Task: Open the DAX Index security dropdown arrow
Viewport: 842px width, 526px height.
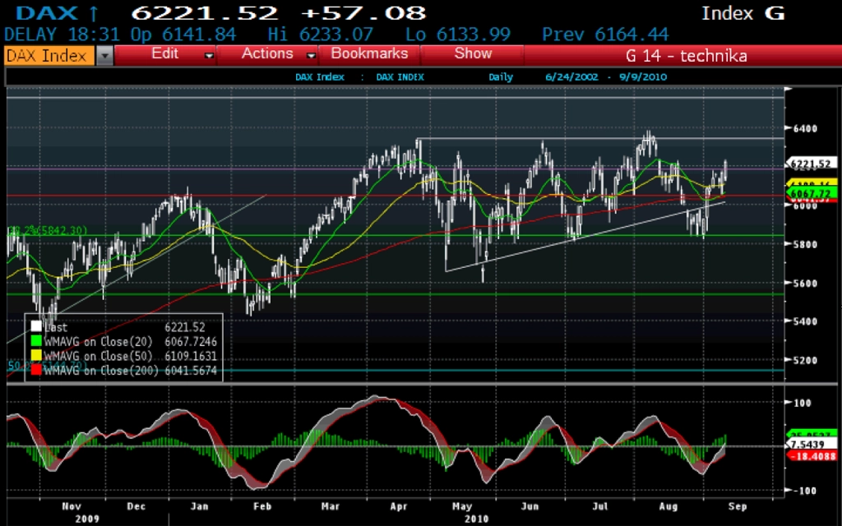Action: (104, 55)
